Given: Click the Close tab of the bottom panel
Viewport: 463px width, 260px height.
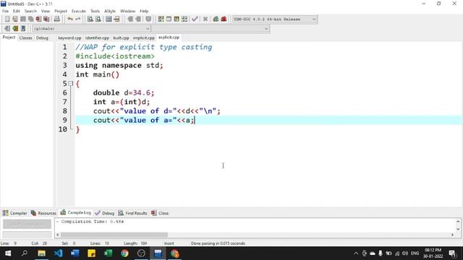Looking at the screenshot, I should [160, 213].
